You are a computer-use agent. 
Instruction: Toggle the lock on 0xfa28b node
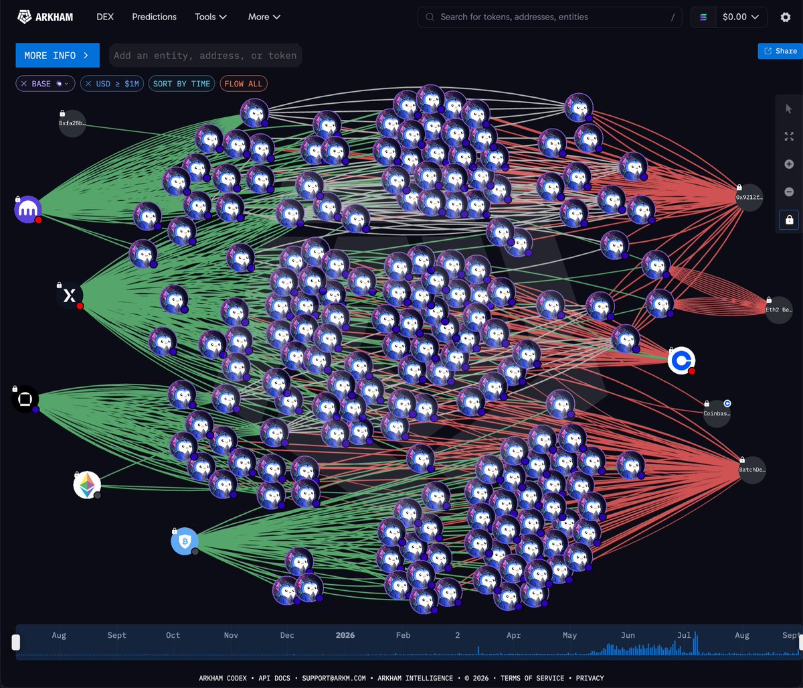click(x=62, y=113)
